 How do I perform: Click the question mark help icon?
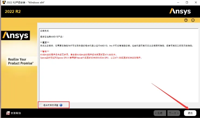(x=186, y=20)
